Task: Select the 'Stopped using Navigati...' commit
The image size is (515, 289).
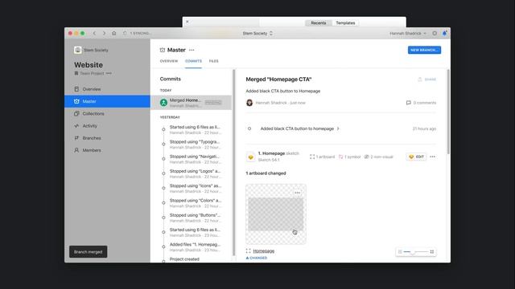Action: (x=192, y=159)
